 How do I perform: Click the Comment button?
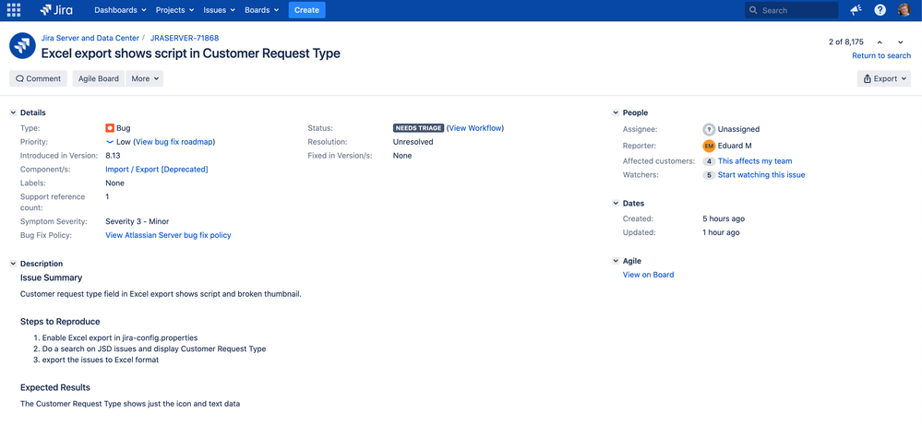coord(38,78)
